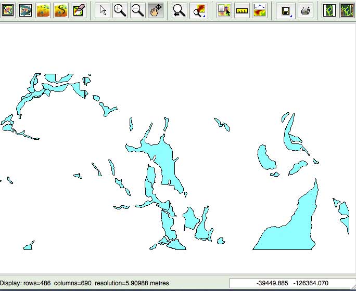This screenshot has height=291, width=356.
Task: Select the identify features info tool
Action: 224,10
